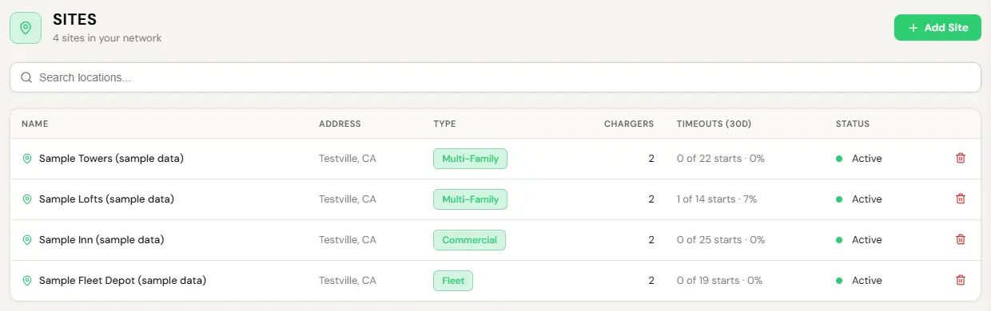991x311 pixels.
Task: Click pin icon beside Sample Towers
Action: [x=27, y=159]
